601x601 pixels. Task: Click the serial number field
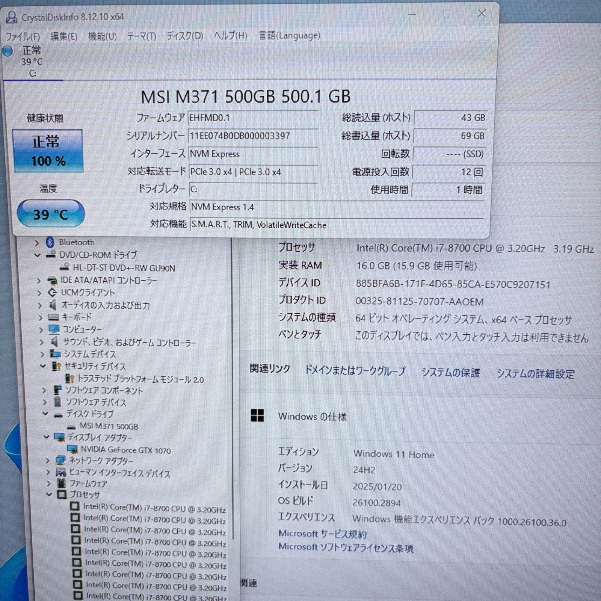253,136
